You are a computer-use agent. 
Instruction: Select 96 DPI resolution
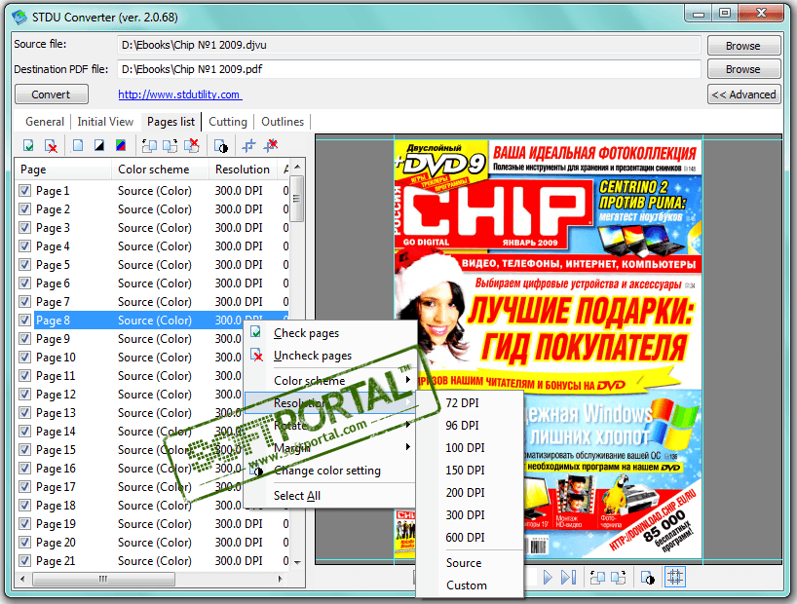click(x=470, y=425)
